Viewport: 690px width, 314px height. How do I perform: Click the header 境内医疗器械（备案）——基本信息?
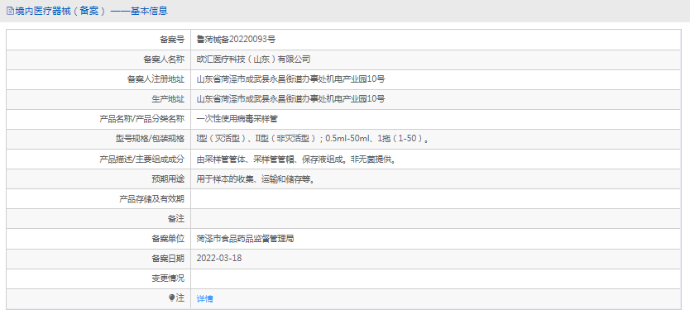click(91, 11)
